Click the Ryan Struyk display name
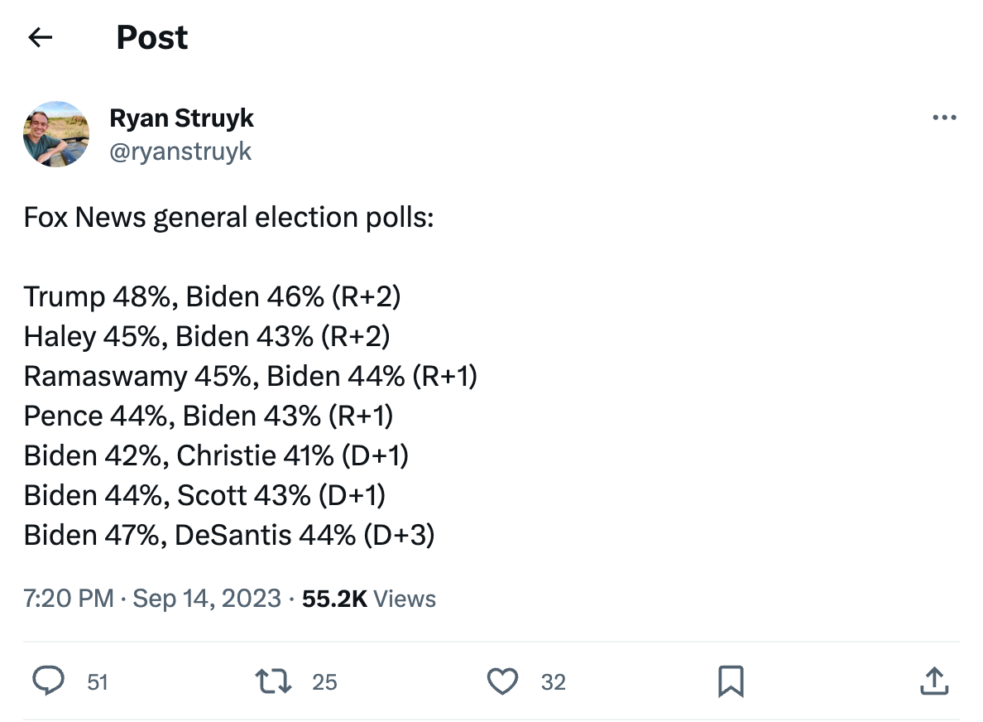This screenshot has height=722, width=983. click(181, 118)
